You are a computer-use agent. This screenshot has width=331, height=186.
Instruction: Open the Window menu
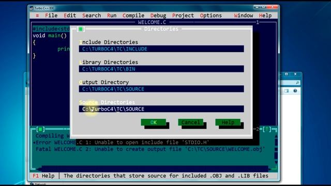(244, 16)
